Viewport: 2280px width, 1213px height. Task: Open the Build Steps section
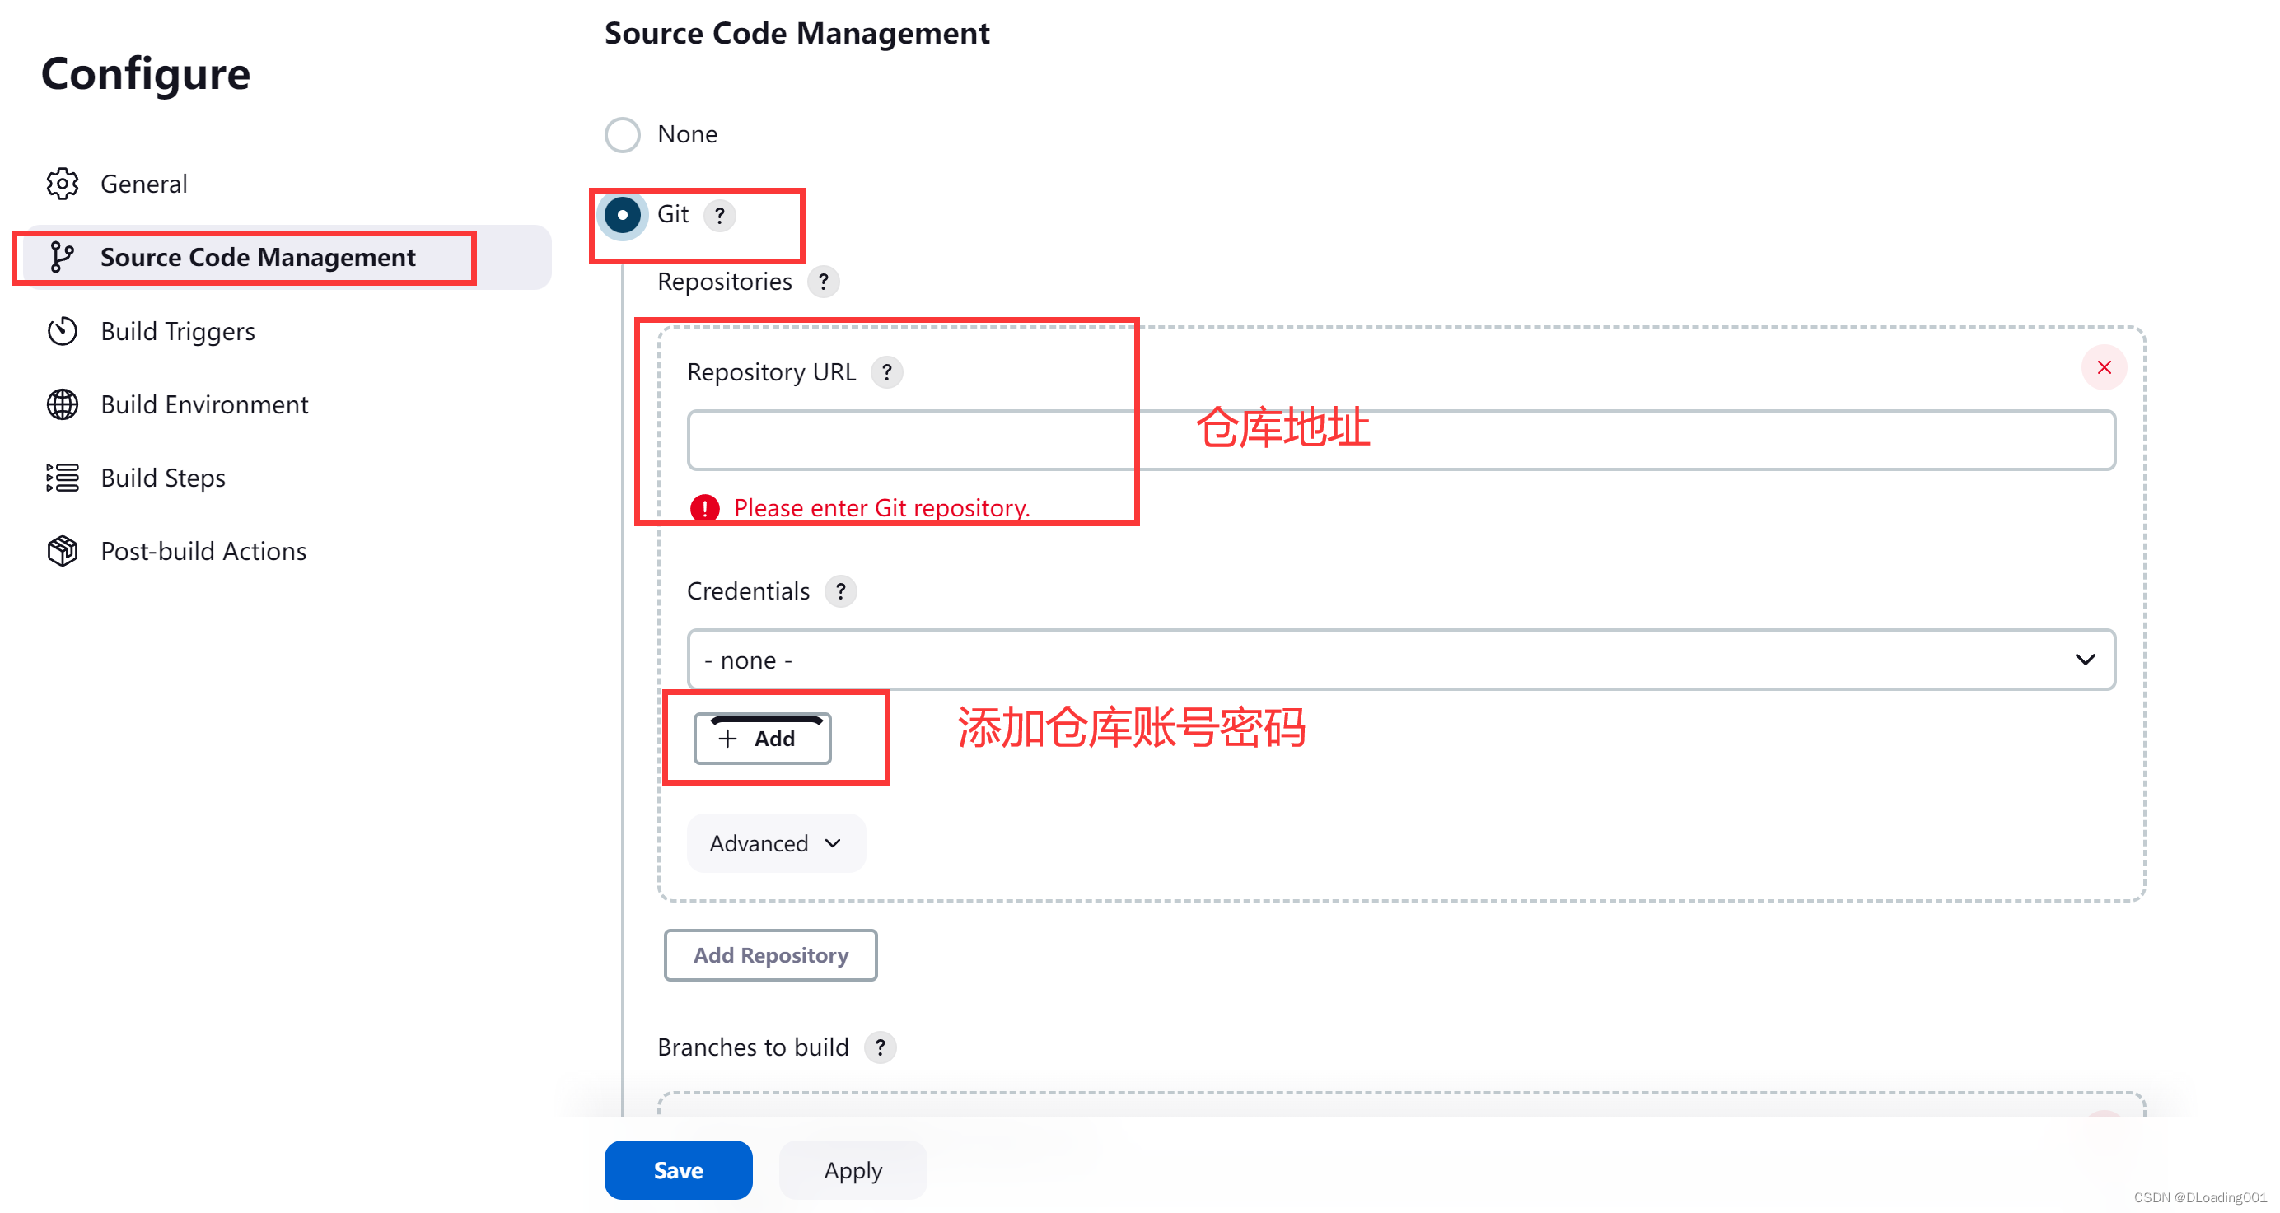(162, 478)
